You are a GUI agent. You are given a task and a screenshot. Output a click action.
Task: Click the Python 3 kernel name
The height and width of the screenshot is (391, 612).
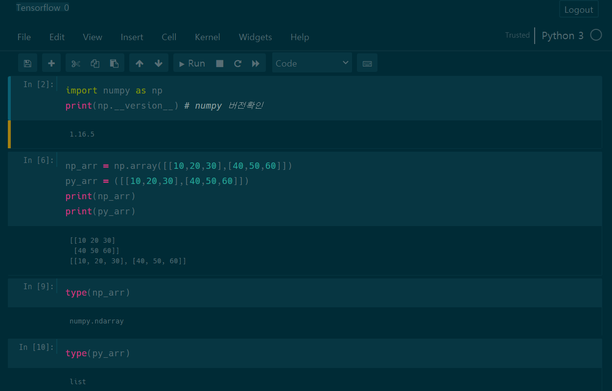(x=563, y=36)
